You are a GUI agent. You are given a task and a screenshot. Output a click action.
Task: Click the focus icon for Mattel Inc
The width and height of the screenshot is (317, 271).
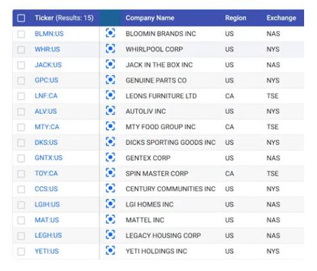110,219
